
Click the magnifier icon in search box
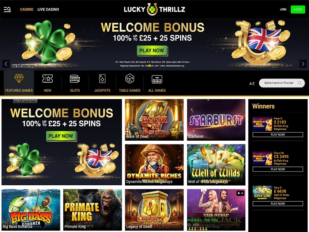coord(299,83)
